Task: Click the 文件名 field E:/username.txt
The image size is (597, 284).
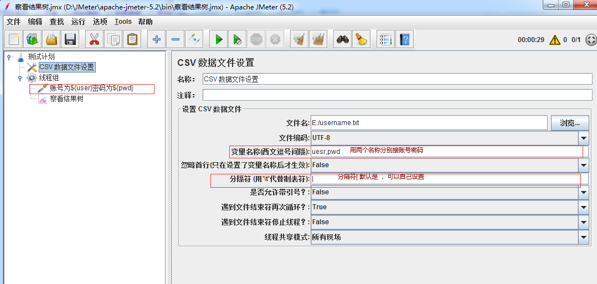Action: pos(429,123)
